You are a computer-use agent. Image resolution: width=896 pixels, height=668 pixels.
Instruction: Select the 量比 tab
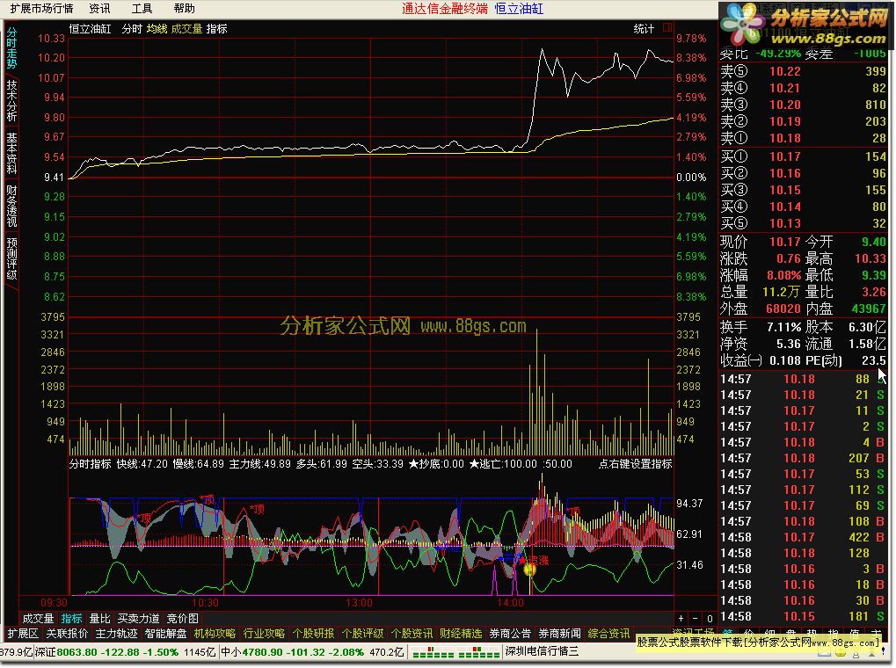pos(99,618)
